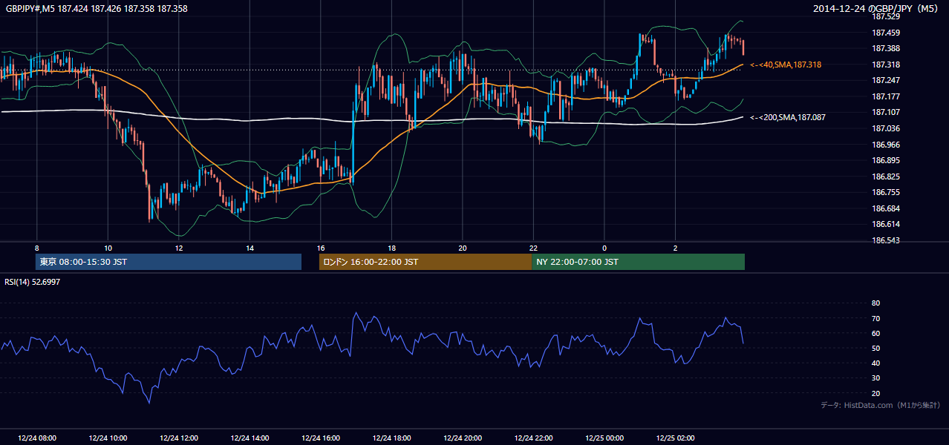This screenshot has height=445, width=949.
Task: Click the 186.966 price axis label
Action: click(885, 145)
